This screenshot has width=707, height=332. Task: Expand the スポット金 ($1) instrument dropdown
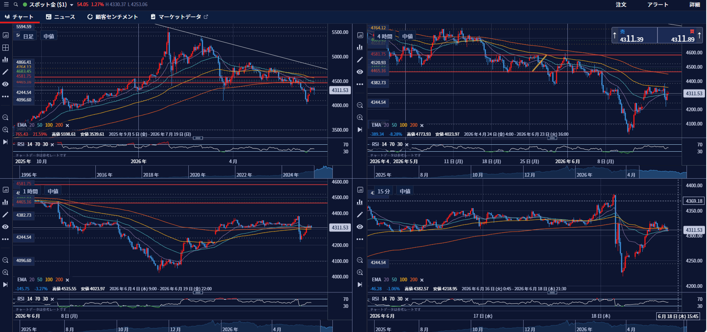tap(72, 5)
